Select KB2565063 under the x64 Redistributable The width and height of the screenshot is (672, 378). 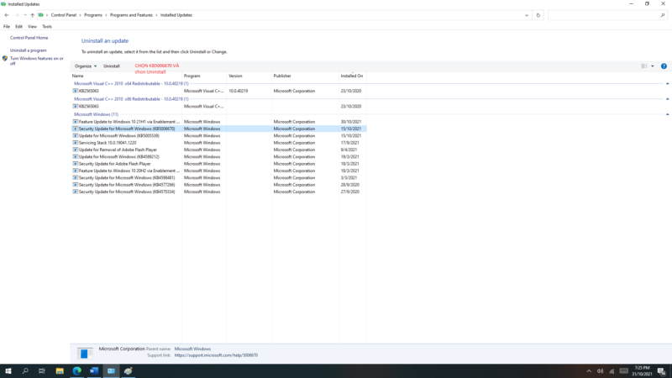click(x=218, y=91)
